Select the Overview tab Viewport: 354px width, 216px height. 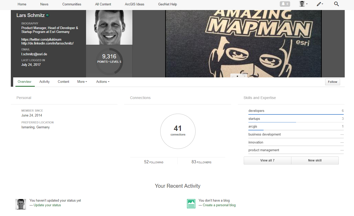[24, 82]
